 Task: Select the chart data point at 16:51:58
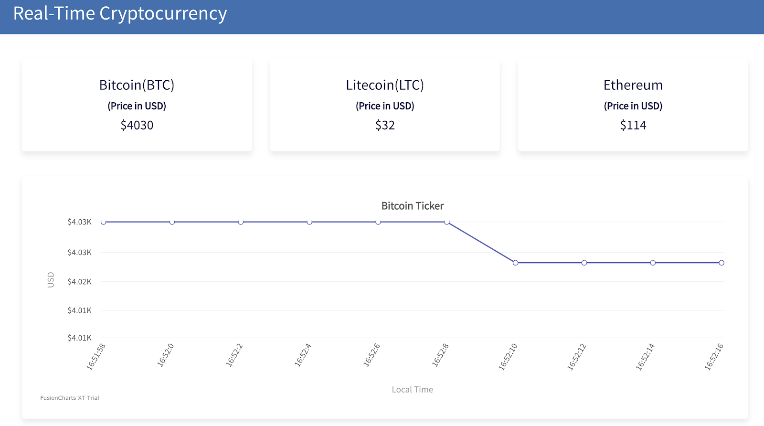[103, 222]
